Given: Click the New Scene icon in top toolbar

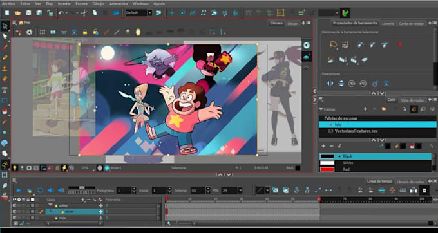Looking at the screenshot, I should pyautogui.click(x=7, y=13).
